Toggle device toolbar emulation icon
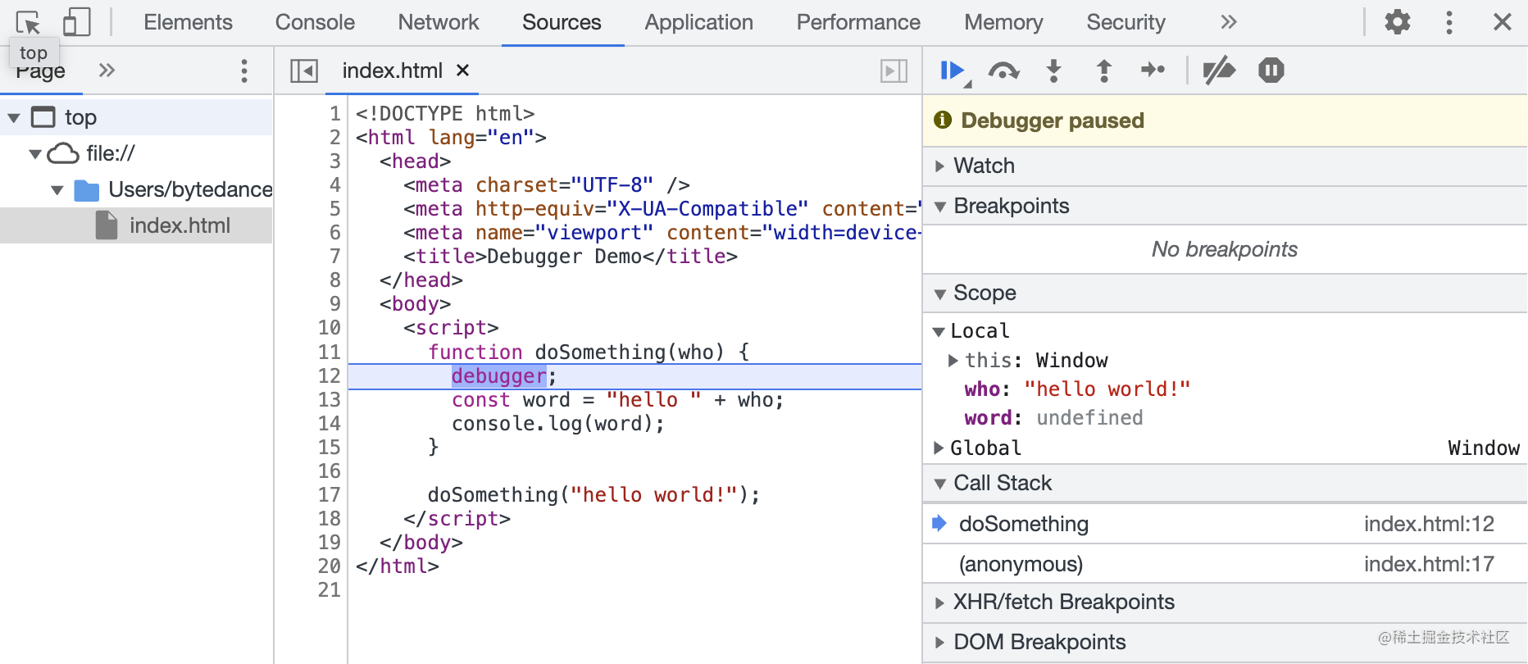The height and width of the screenshot is (664, 1528). 76,22
